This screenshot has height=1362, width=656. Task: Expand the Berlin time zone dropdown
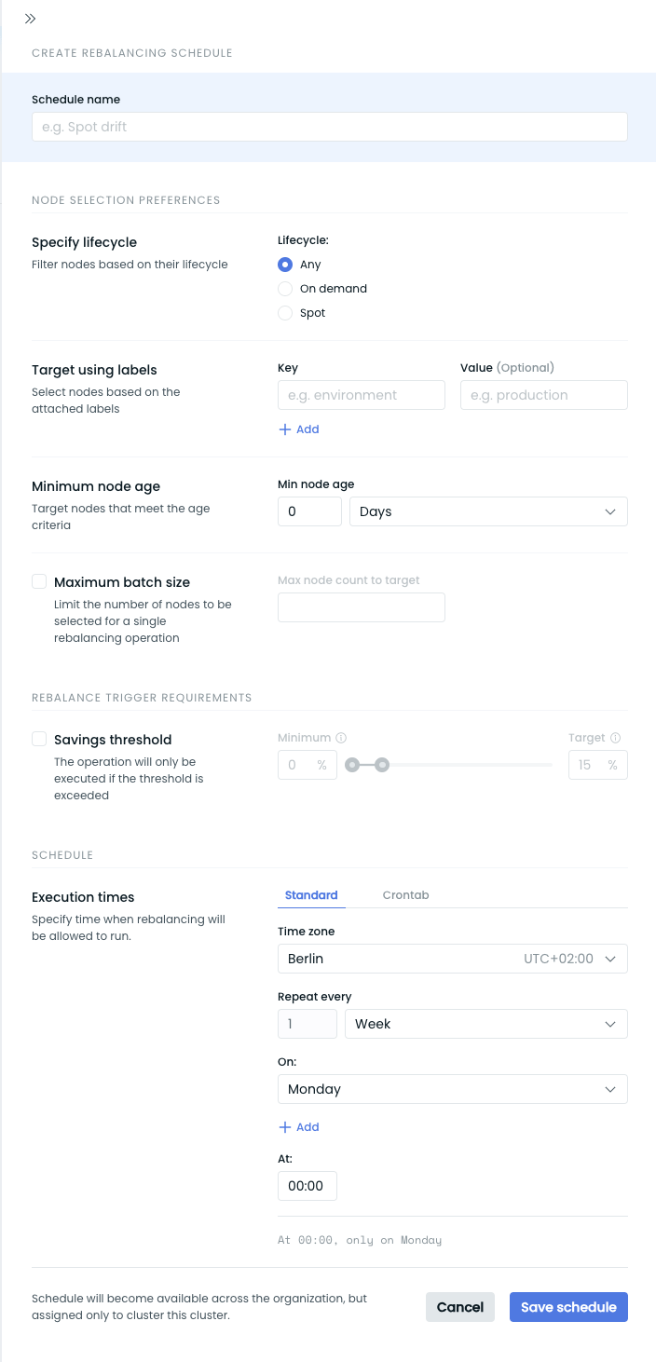453,959
